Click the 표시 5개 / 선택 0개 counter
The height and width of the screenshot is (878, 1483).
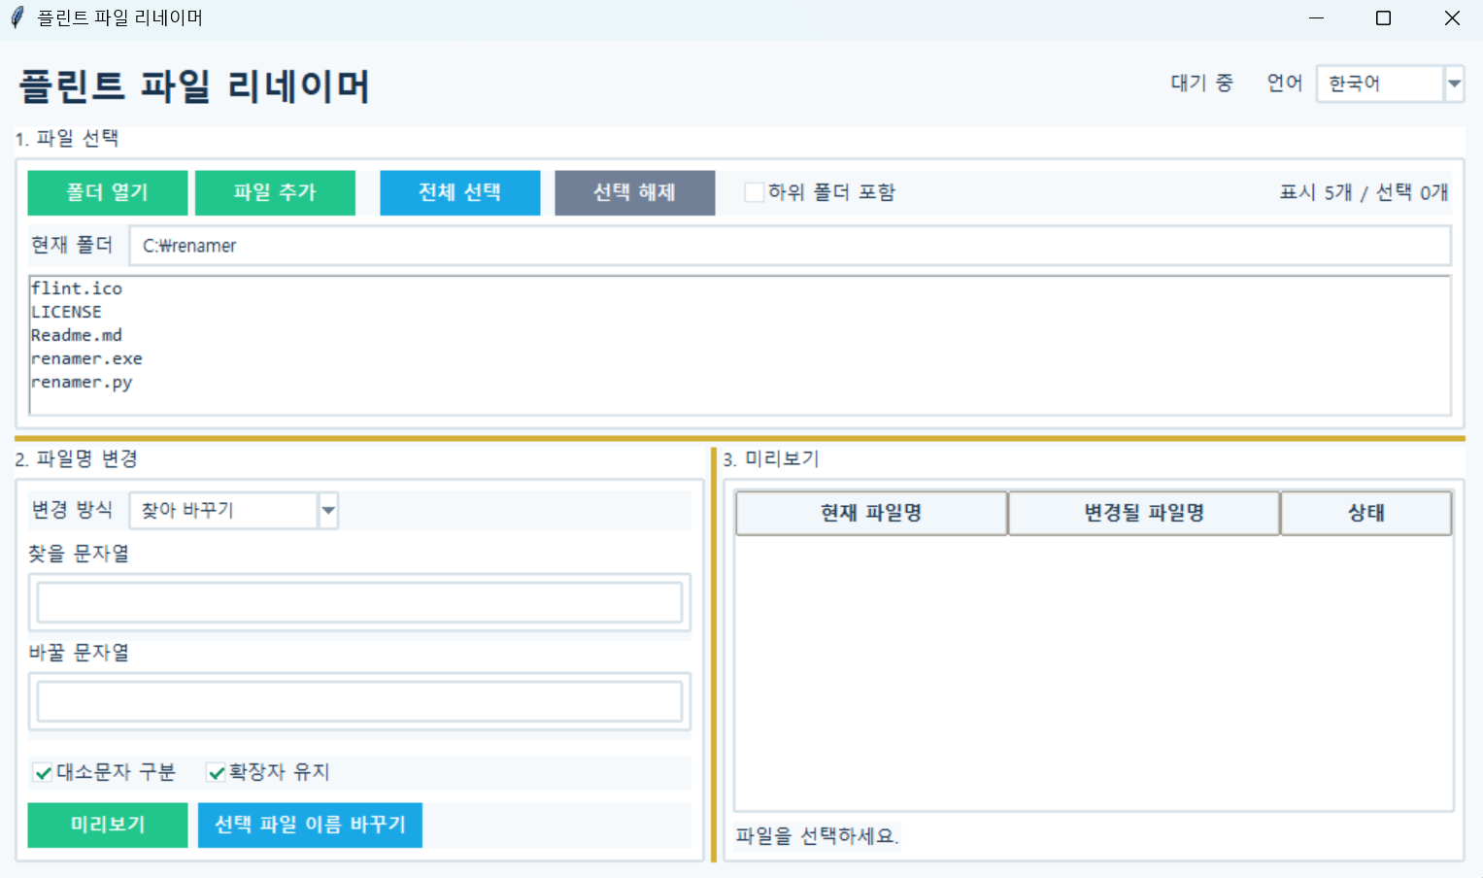1364,192
